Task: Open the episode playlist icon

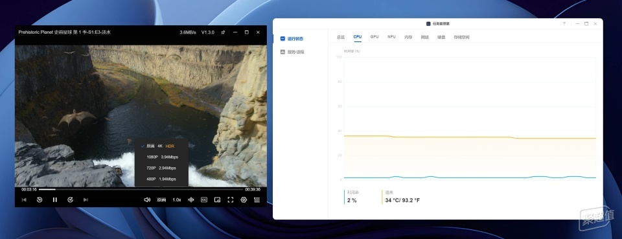Action: [x=257, y=199]
